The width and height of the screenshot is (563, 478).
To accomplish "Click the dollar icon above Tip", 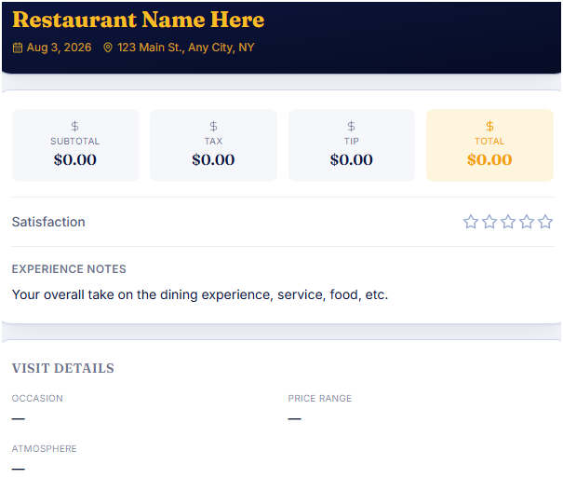I will click(x=351, y=126).
